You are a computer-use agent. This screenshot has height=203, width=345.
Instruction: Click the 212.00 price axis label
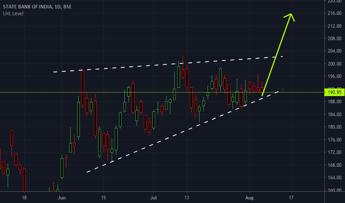coord(334,26)
